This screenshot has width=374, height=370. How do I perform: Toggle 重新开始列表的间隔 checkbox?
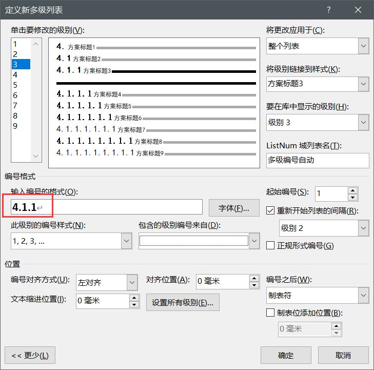click(x=271, y=210)
